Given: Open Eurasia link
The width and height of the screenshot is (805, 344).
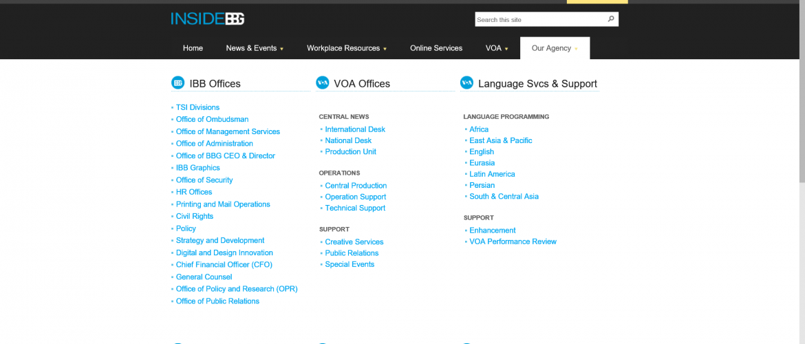Looking at the screenshot, I should [482, 163].
